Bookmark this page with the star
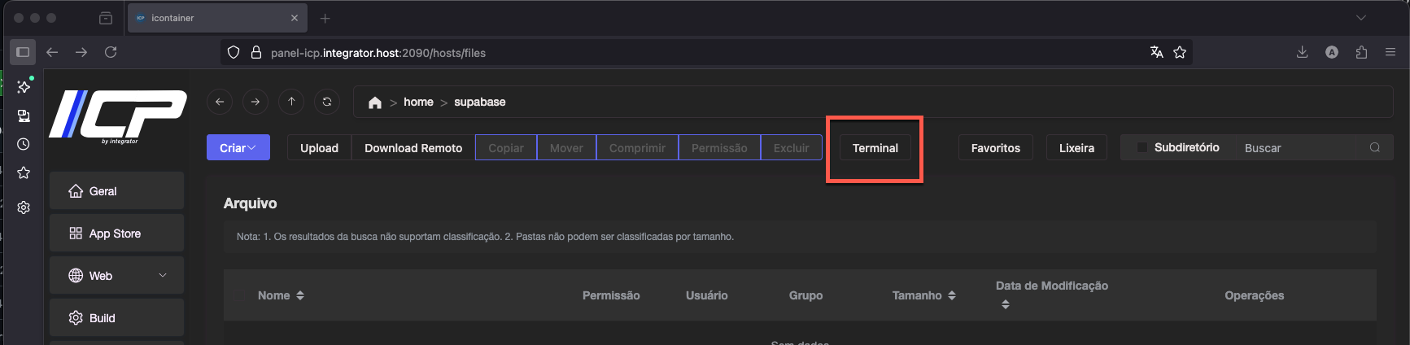This screenshot has height=345, width=1410. (x=1180, y=52)
